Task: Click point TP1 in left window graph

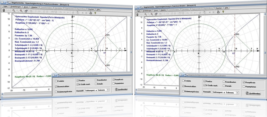Action: pos(106,35)
